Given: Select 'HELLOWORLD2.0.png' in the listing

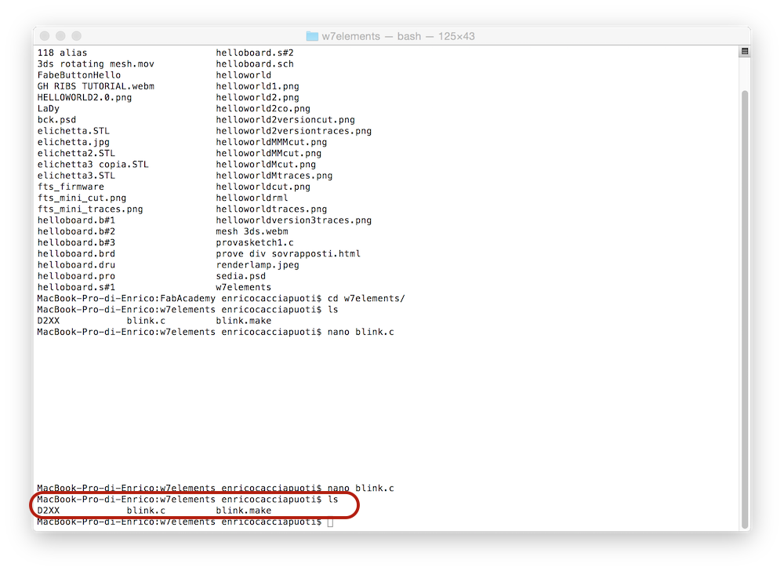Looking at the screenshot, I should (x=85, y=97).
